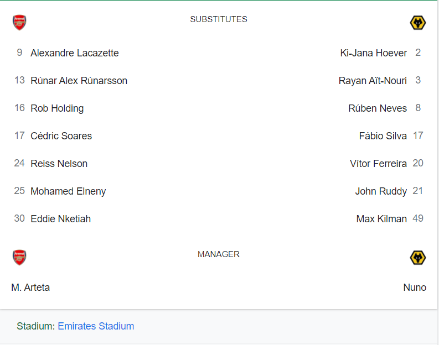Select Fábio Silva from Wolves bench

pyautogui.click(x=383, y=136)
